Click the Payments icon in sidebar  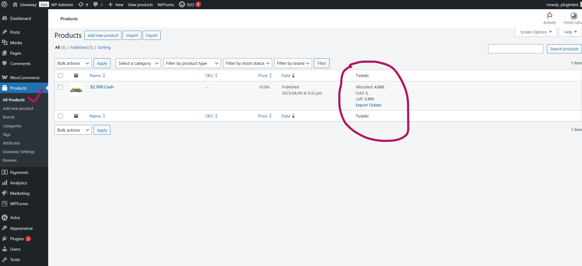[5, 172]
